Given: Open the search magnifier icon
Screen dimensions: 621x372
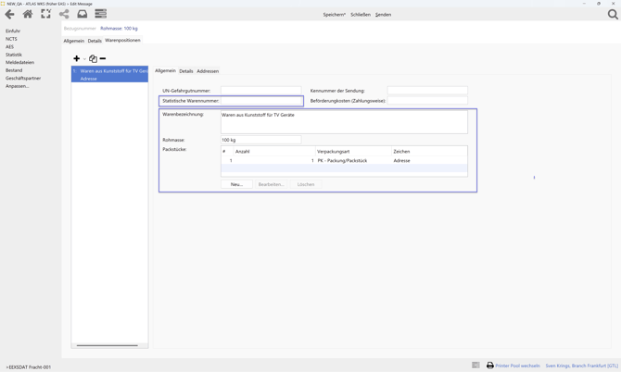Looking at the screenshot, I should pyautogui.click(x=613, y=14).
